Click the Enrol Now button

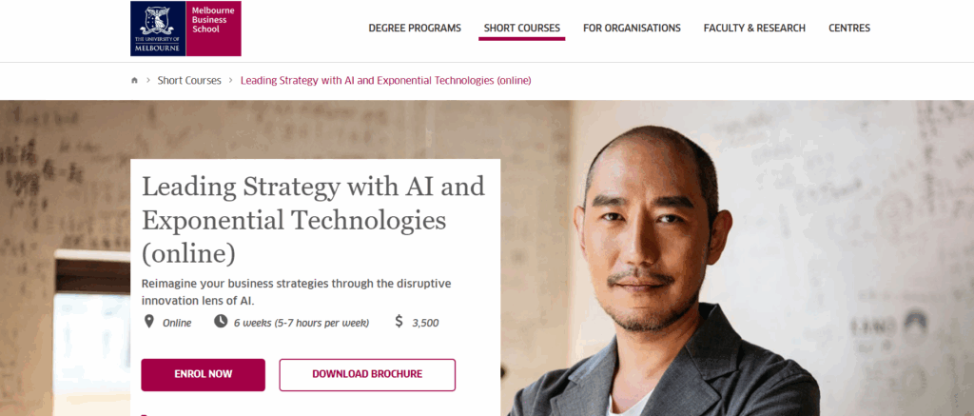click(204, 374)
